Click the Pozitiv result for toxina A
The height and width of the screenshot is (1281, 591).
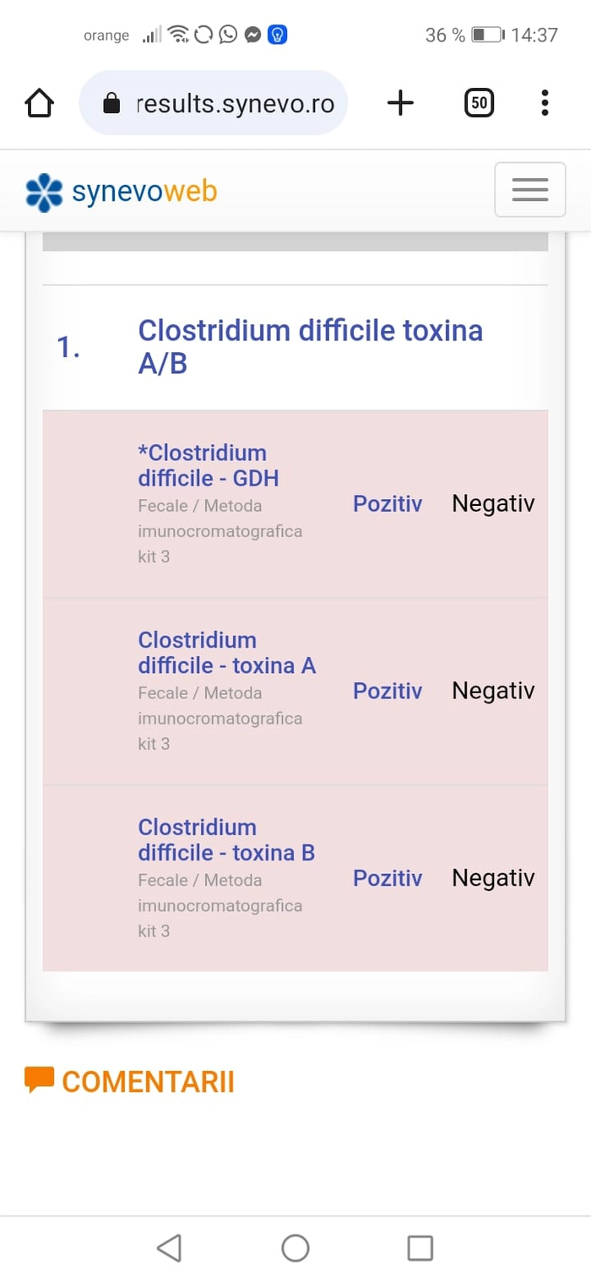(x=388, y=692)
